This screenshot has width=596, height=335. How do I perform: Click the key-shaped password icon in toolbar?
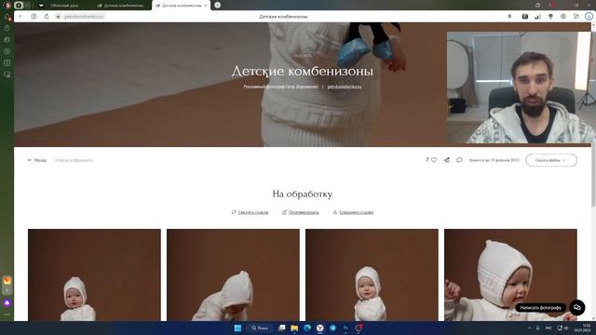[550, 17]
